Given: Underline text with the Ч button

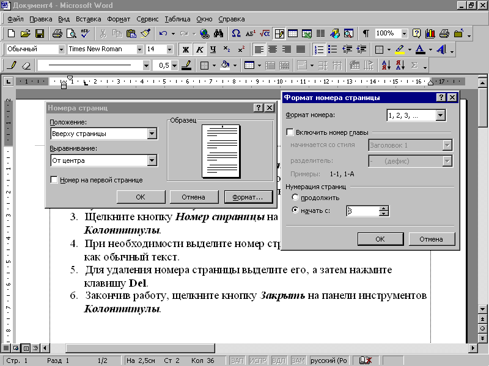Looking at the screenshot, I should [x=213, y=49].
